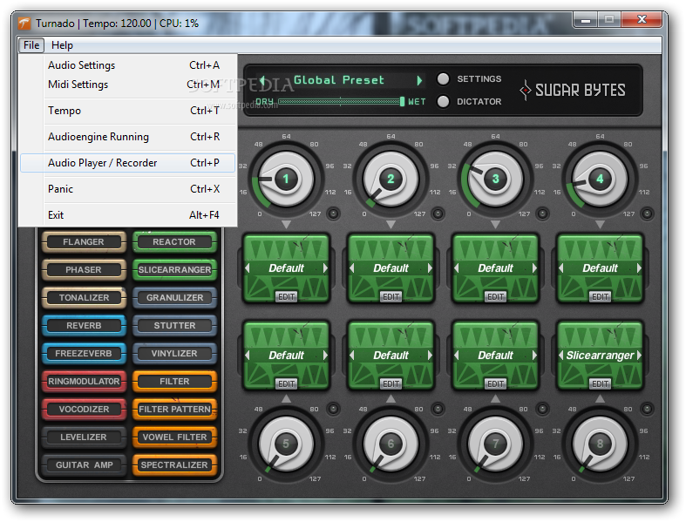Select the SPECTRALIZER effect

174,465
